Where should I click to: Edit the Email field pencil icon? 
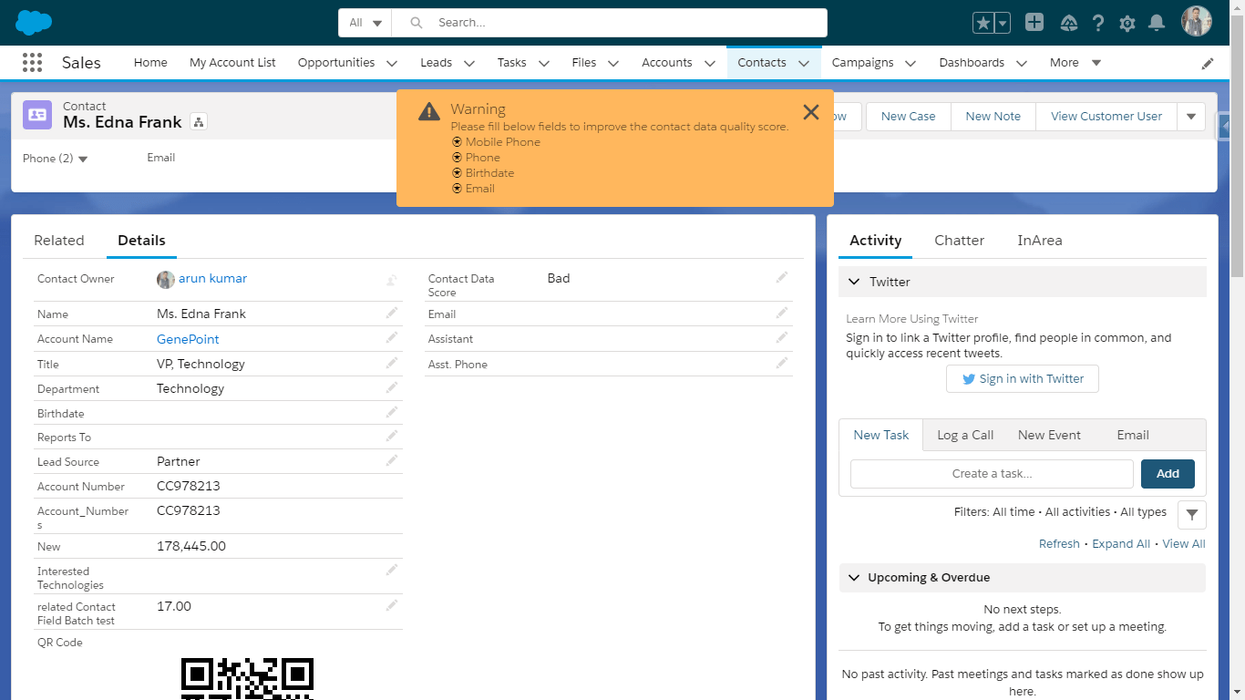pyautogui.click(x=782, y=313)
